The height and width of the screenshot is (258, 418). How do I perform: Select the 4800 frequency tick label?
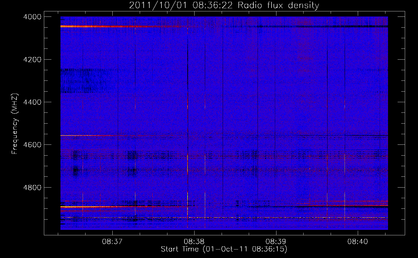coord(32,188)
